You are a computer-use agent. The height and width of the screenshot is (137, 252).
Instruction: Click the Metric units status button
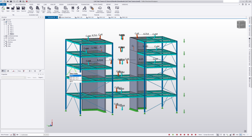(x=200, y=135)
